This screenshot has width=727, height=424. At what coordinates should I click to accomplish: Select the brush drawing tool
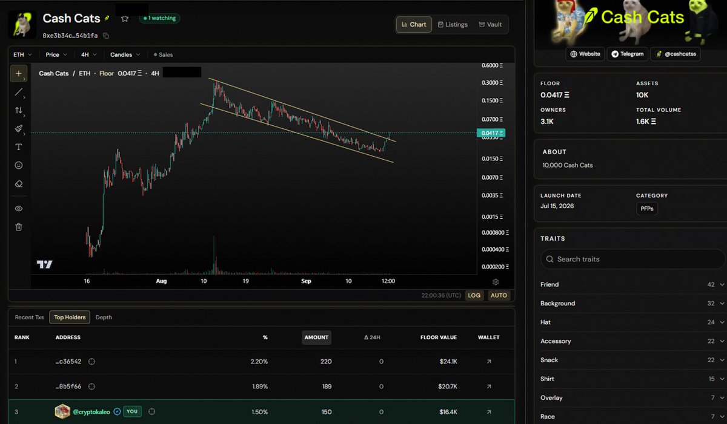[x=18, y=129]
